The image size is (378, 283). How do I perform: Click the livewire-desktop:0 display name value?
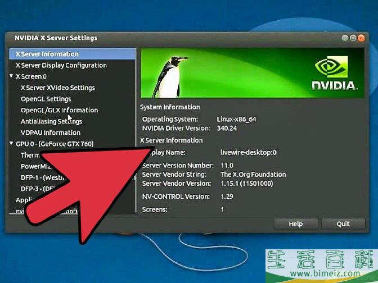[x=249, y=153]
